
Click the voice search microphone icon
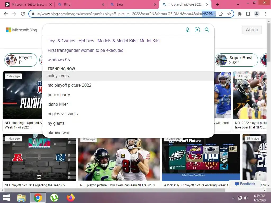tap(188, 30)
